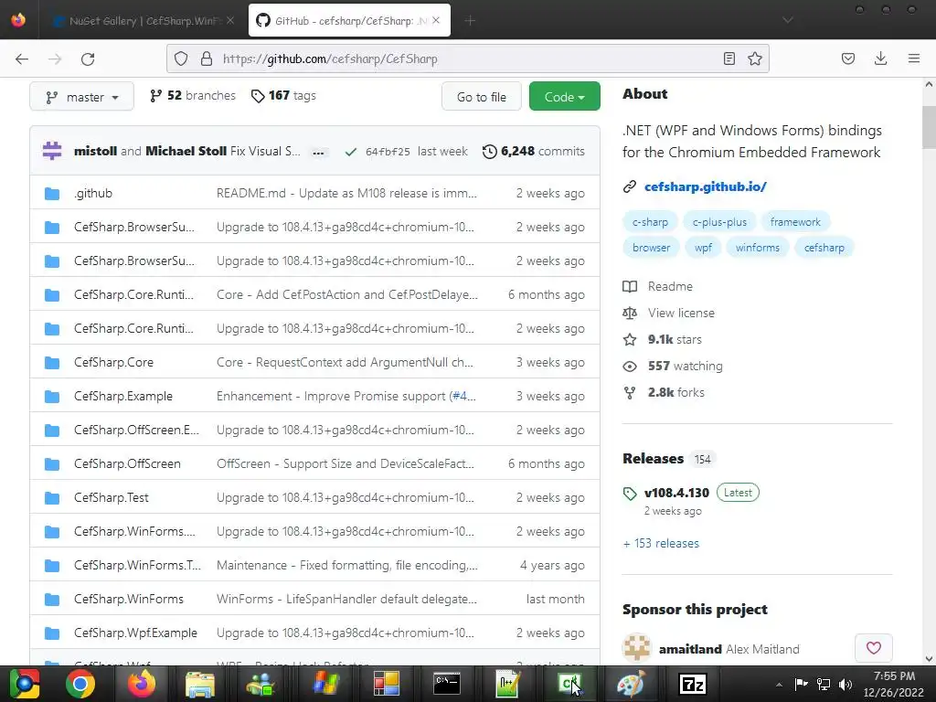Viewport: 936px width, 702px height.
Task: Click the sponsor heart button for amaitland
Action: click(873, 648)
